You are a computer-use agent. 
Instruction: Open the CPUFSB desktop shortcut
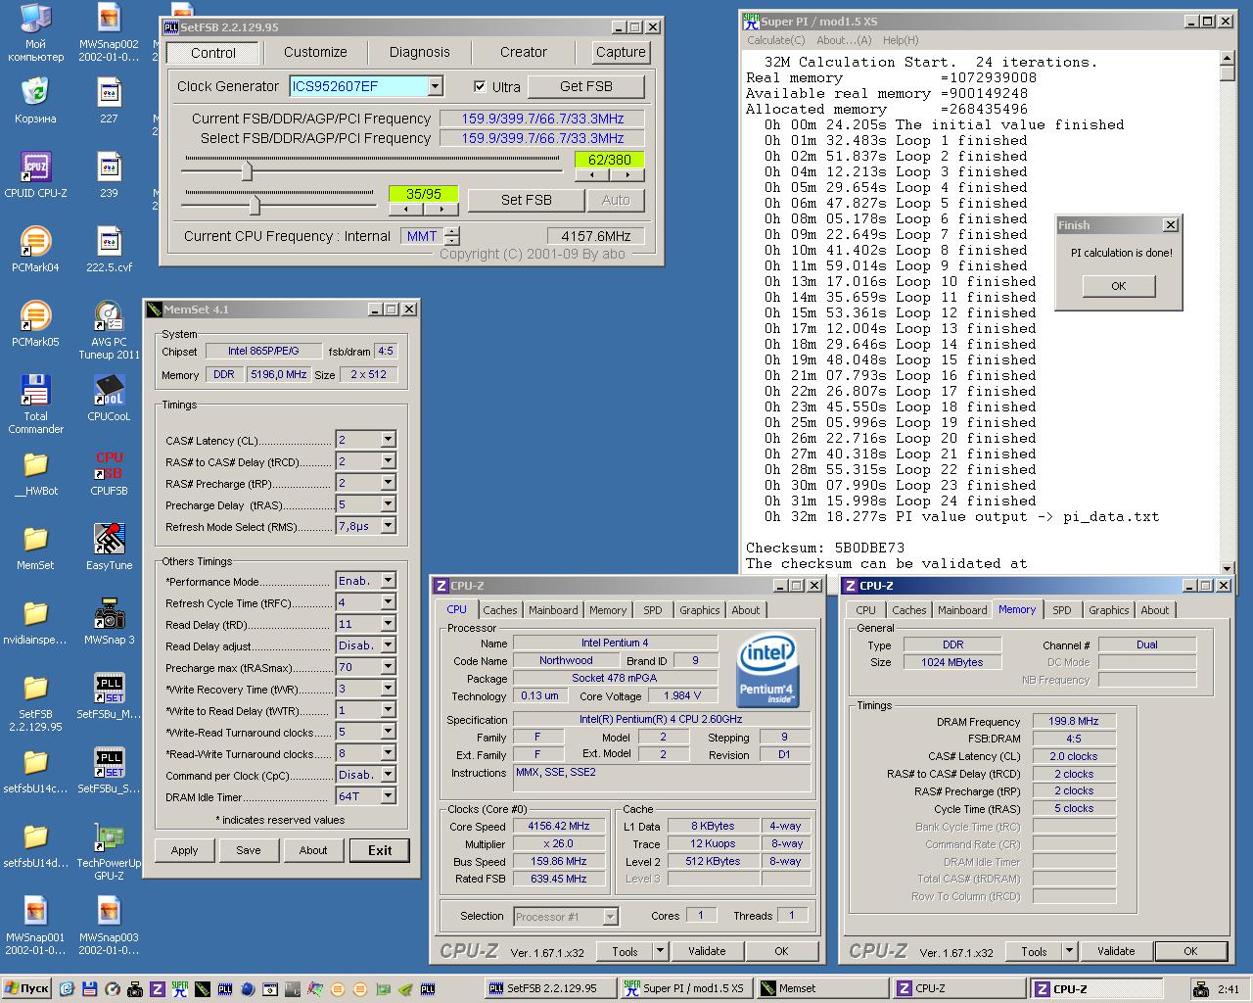click(x=109, y=473)
